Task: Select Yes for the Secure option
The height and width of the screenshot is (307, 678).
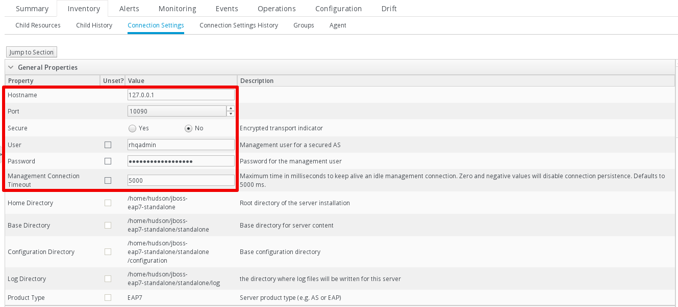Action: (x=132, y=128)
